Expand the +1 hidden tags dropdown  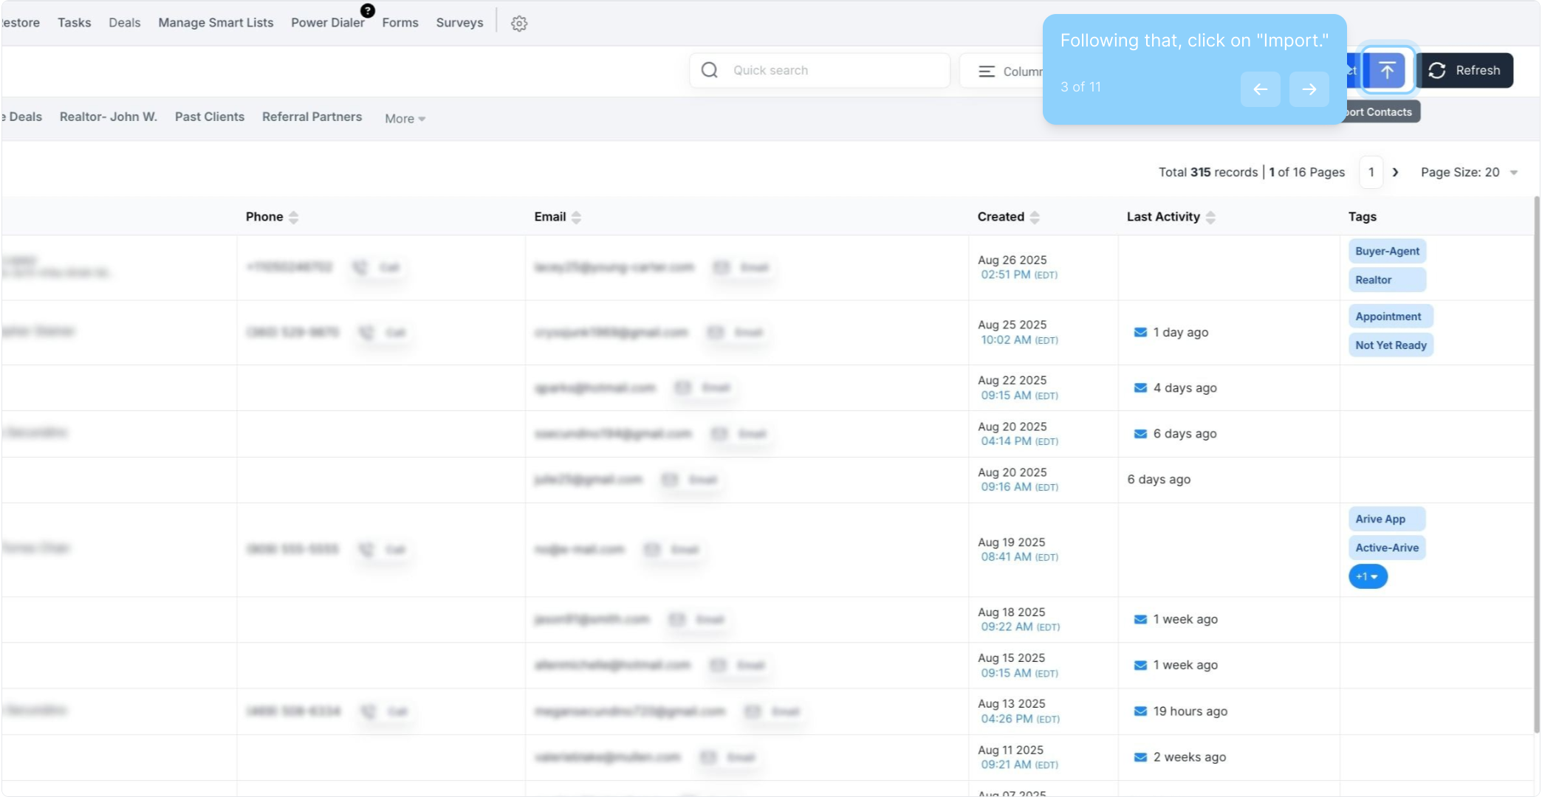coord(1368,576)
